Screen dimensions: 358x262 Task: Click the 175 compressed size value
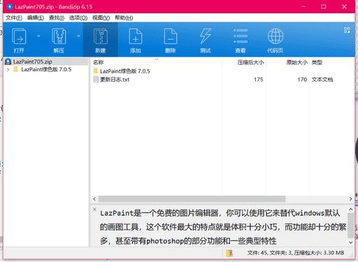click(x=259, y=80)
